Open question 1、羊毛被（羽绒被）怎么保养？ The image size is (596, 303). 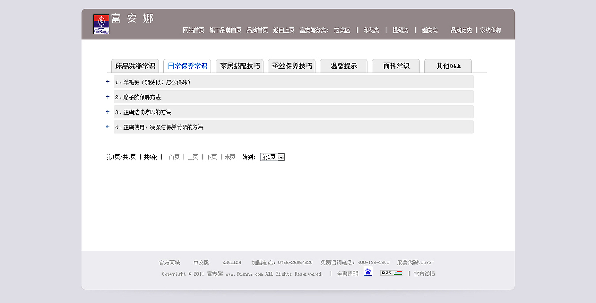point(293,82)
